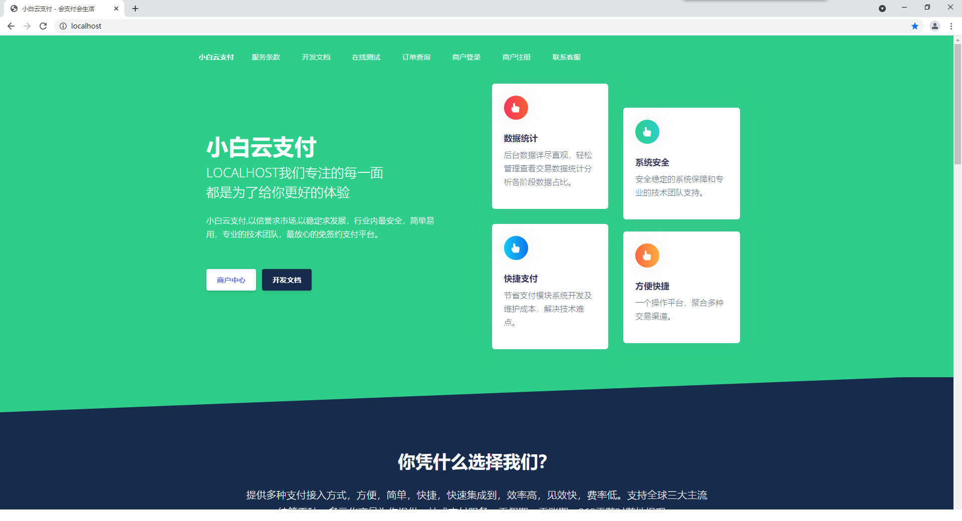Open Chrome three-dot menu
This screenshot has width=962, height=521.
951,26
